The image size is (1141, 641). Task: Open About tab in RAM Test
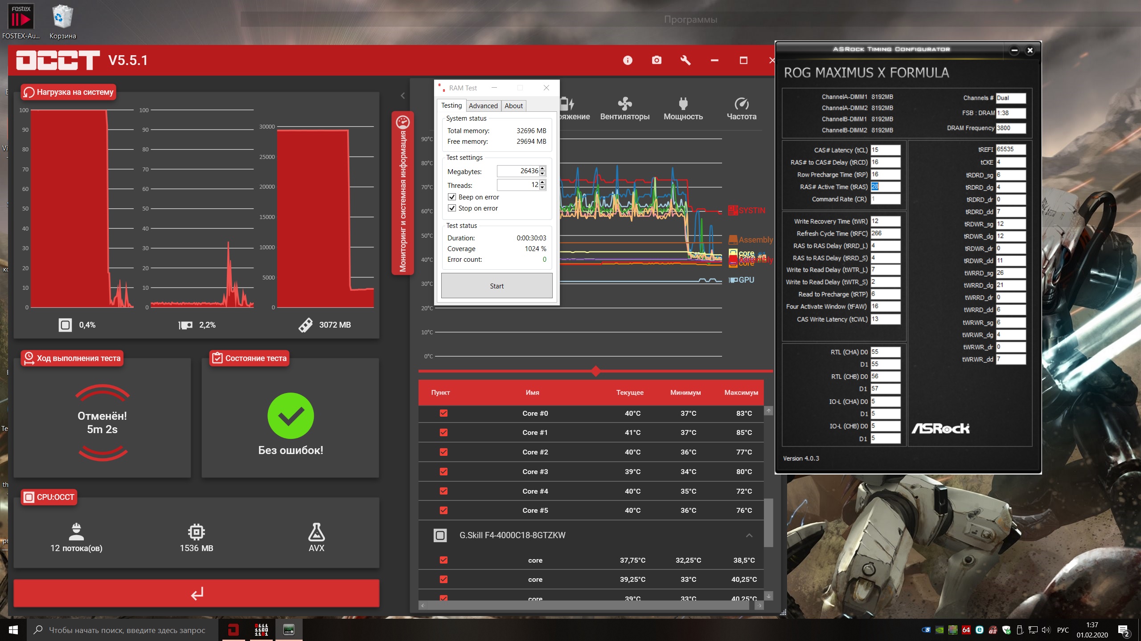pyautogui.click(x=513, y=106)
